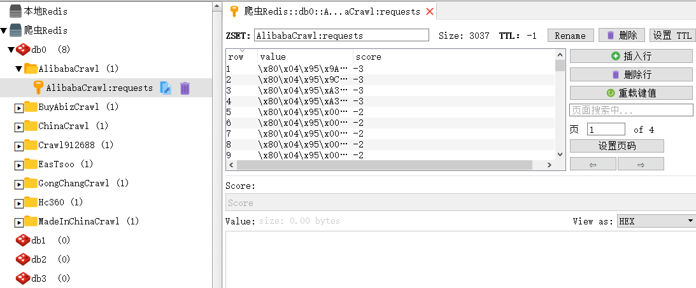
Task: Click the 删除 delete key button
Action: [x=621, y=36]
